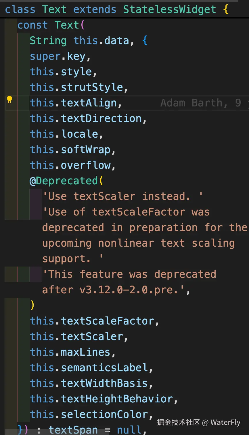Click the yellow lightbulb code action icon
Image resolution: width=249 pixels, height=435 pixels.
(9, 100)
